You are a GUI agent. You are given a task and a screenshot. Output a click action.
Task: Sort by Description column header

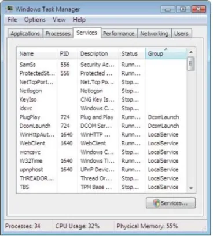coord(98,53)
